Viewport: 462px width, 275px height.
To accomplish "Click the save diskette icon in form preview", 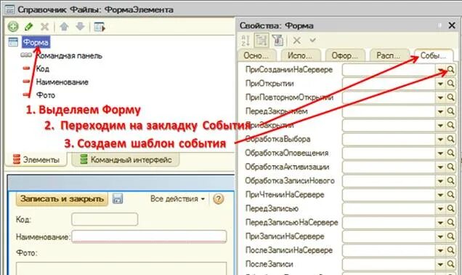I will click(118, 199).
